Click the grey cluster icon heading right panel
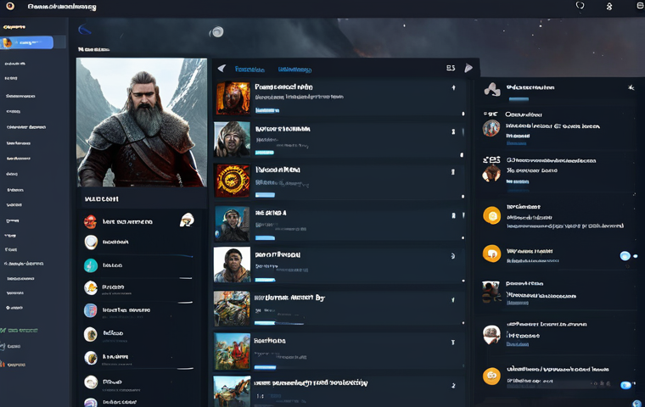The image size is (645, 407). (492, 89)
